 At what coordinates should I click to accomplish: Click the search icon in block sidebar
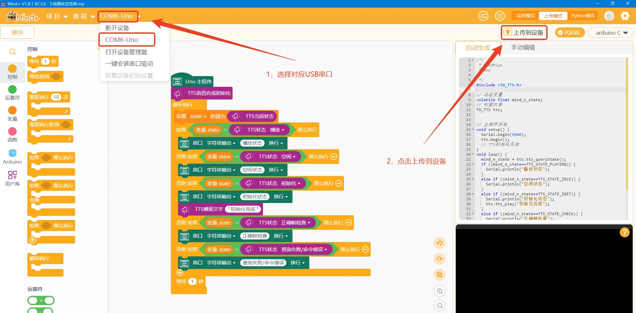tap(13, 52)
